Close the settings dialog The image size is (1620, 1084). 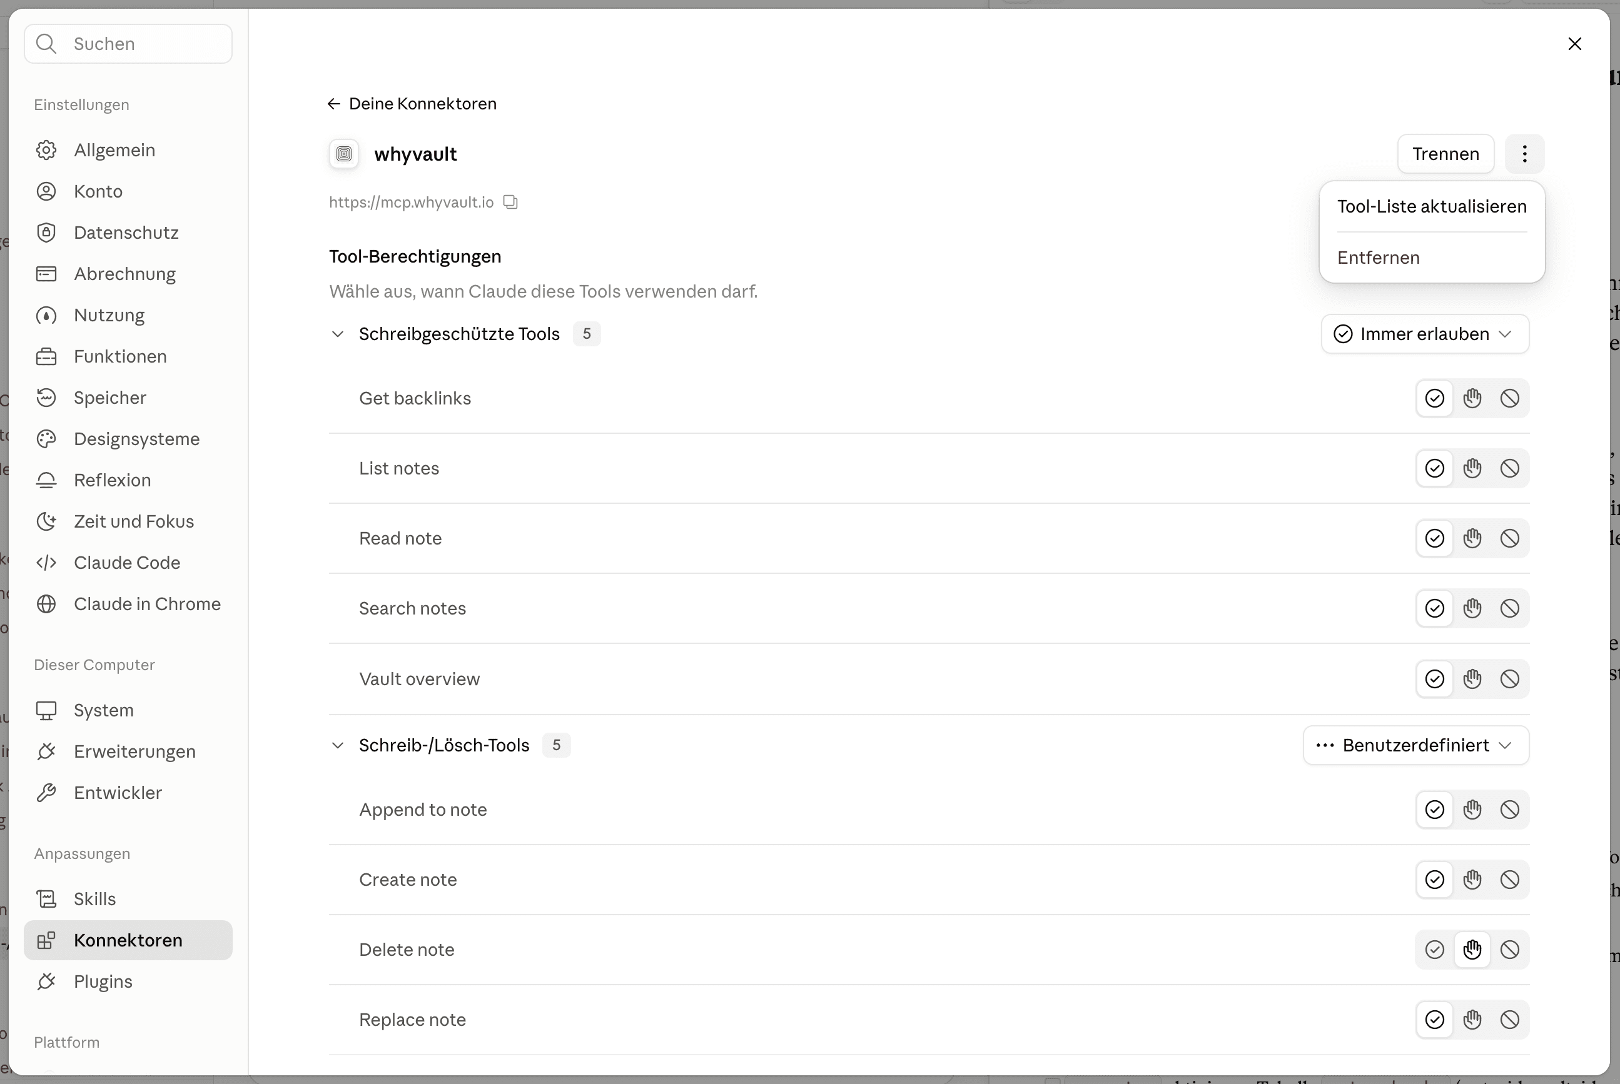coord(1575,44)
